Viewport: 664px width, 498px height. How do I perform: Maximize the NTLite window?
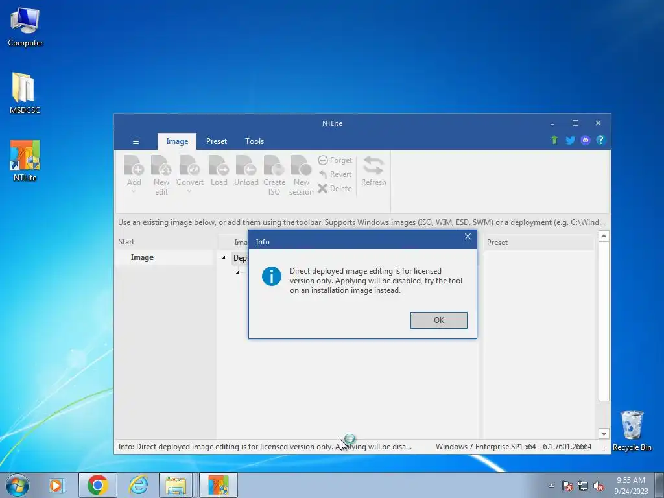tap(575, 123)
